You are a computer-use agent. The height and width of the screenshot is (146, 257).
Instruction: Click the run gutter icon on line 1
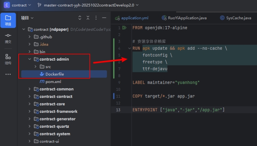[124, 27]
